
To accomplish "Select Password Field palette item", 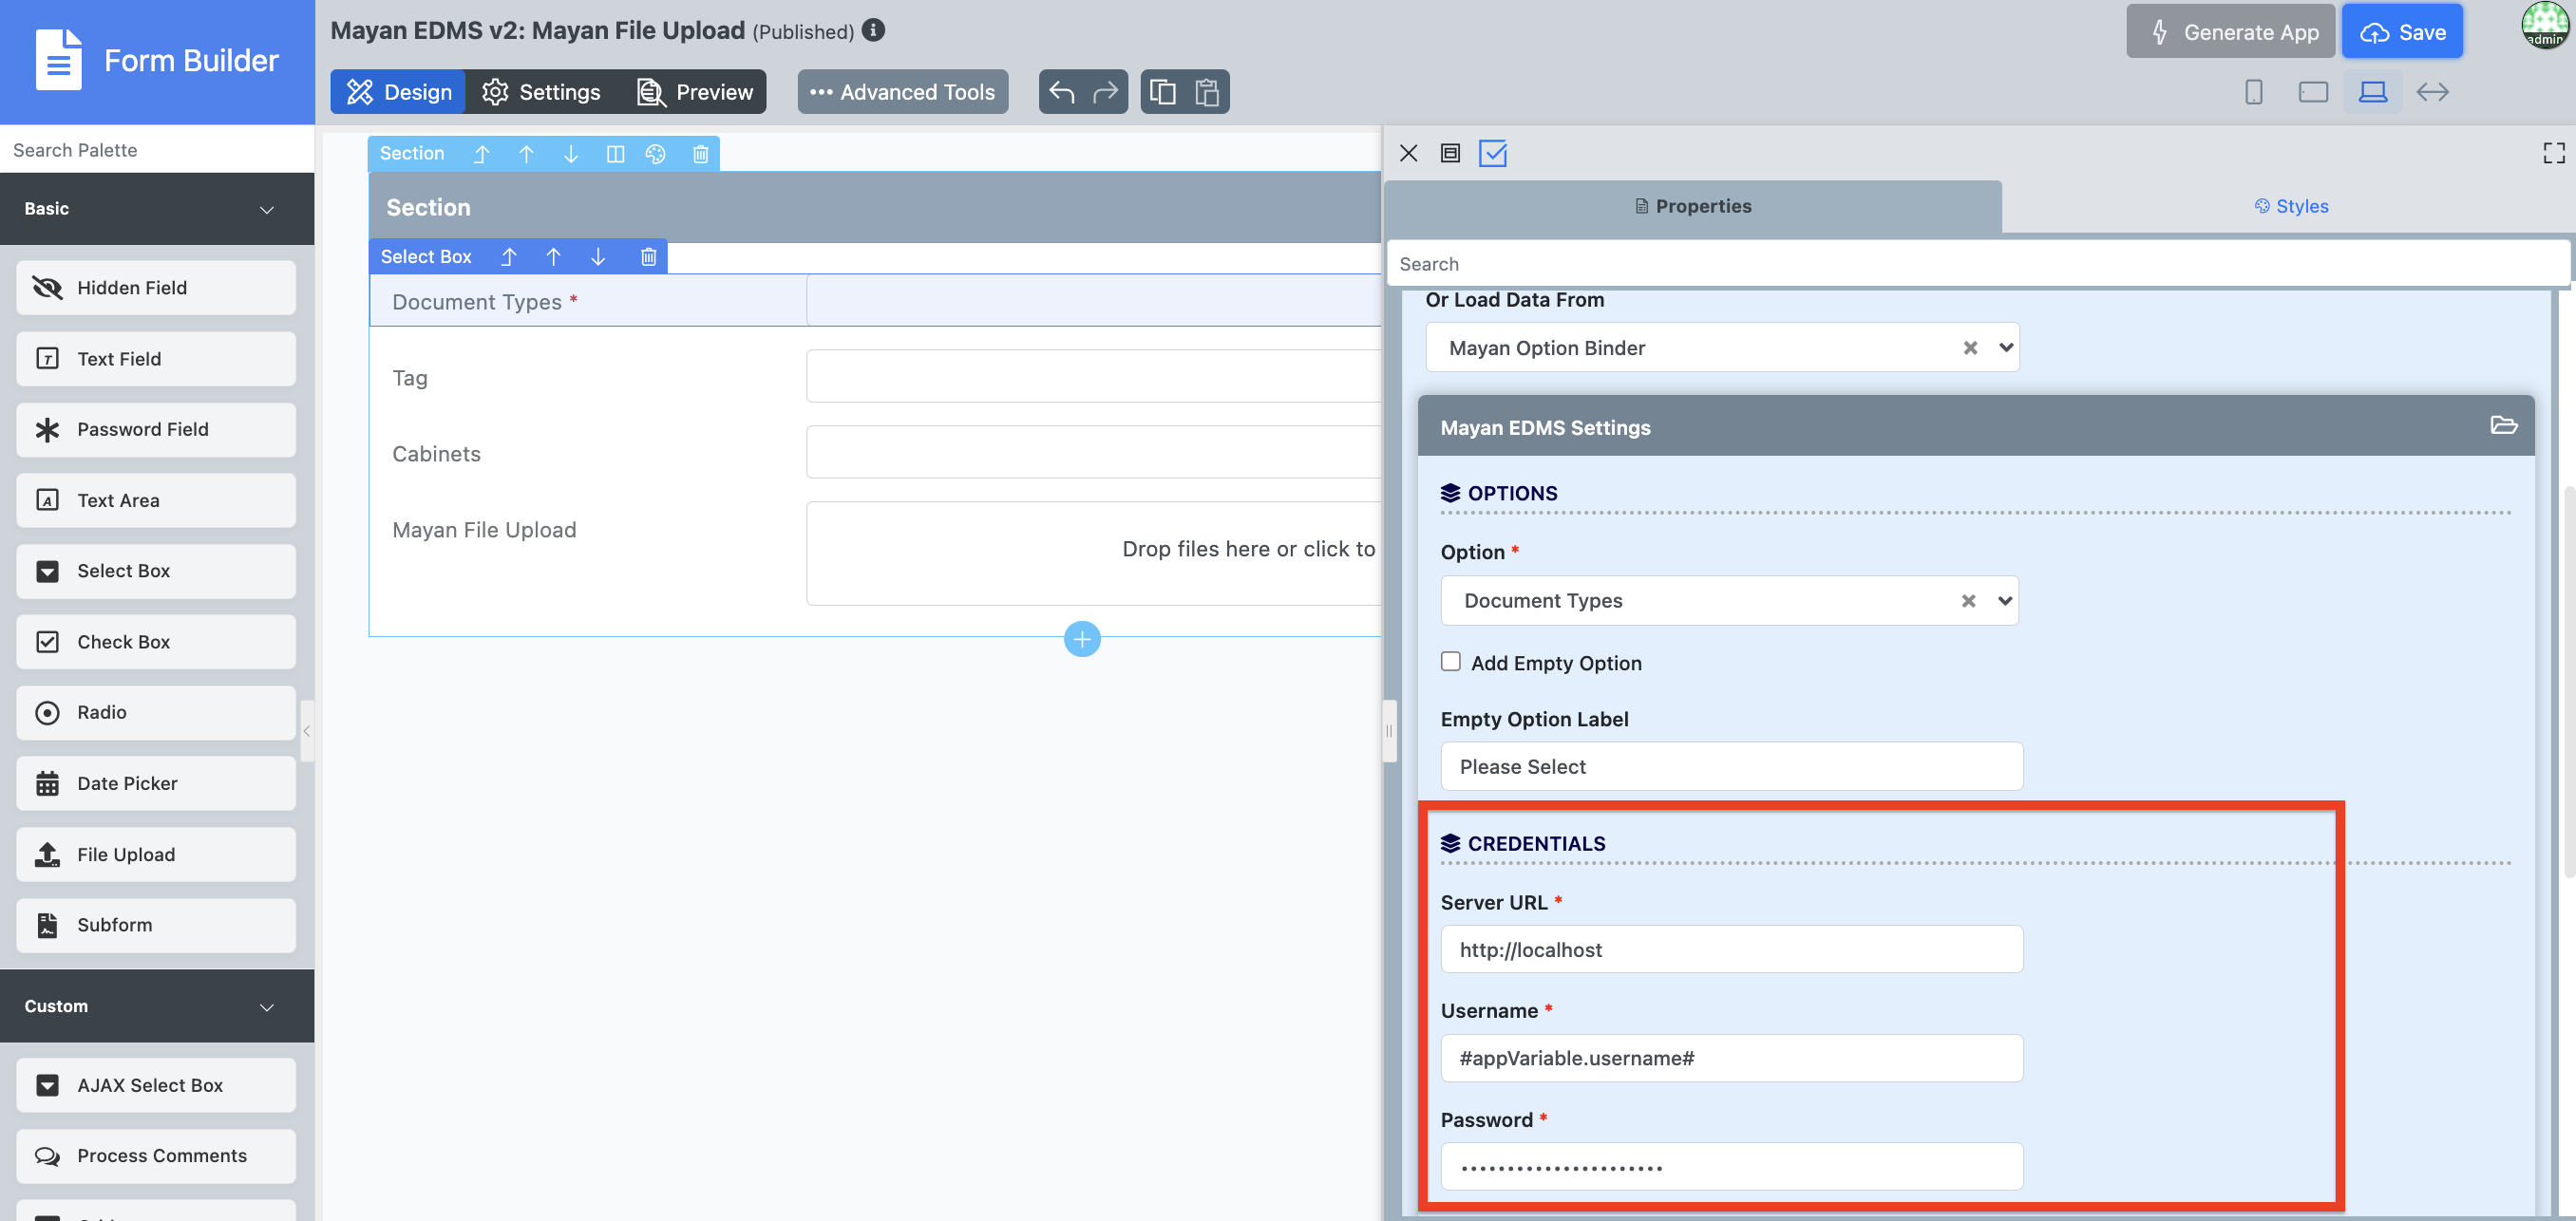I will (x=156, y=430).
